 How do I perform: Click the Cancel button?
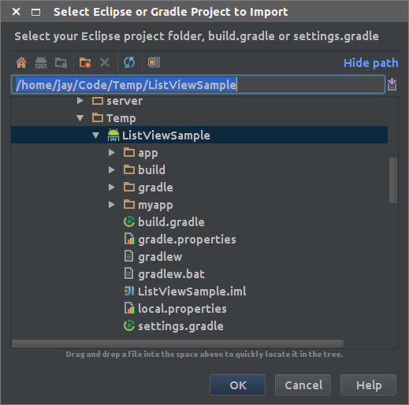click(303, 385)
